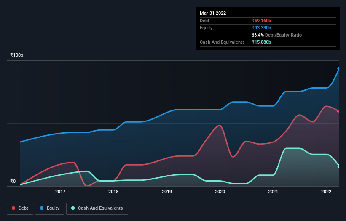Click the ₹59.160b debt value

coord(261,21)
